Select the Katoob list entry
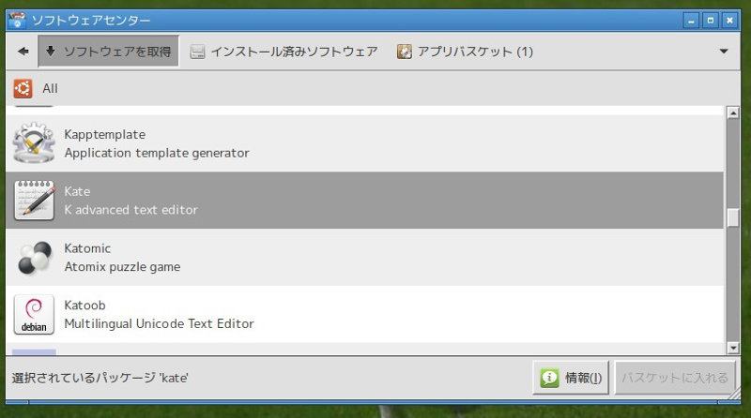 364,314
